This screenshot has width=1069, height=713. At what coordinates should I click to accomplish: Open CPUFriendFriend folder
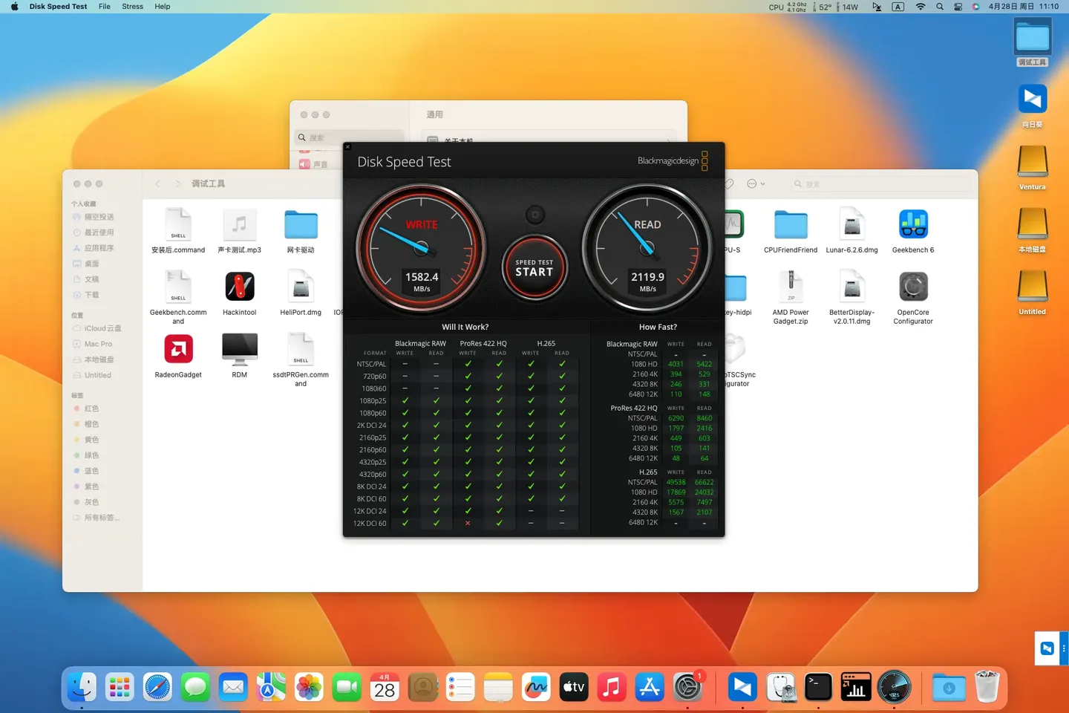click(x=790, y=223)
